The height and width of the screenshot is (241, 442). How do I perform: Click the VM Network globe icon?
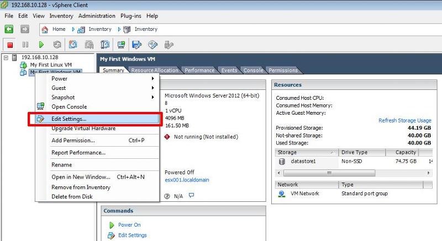281,194
